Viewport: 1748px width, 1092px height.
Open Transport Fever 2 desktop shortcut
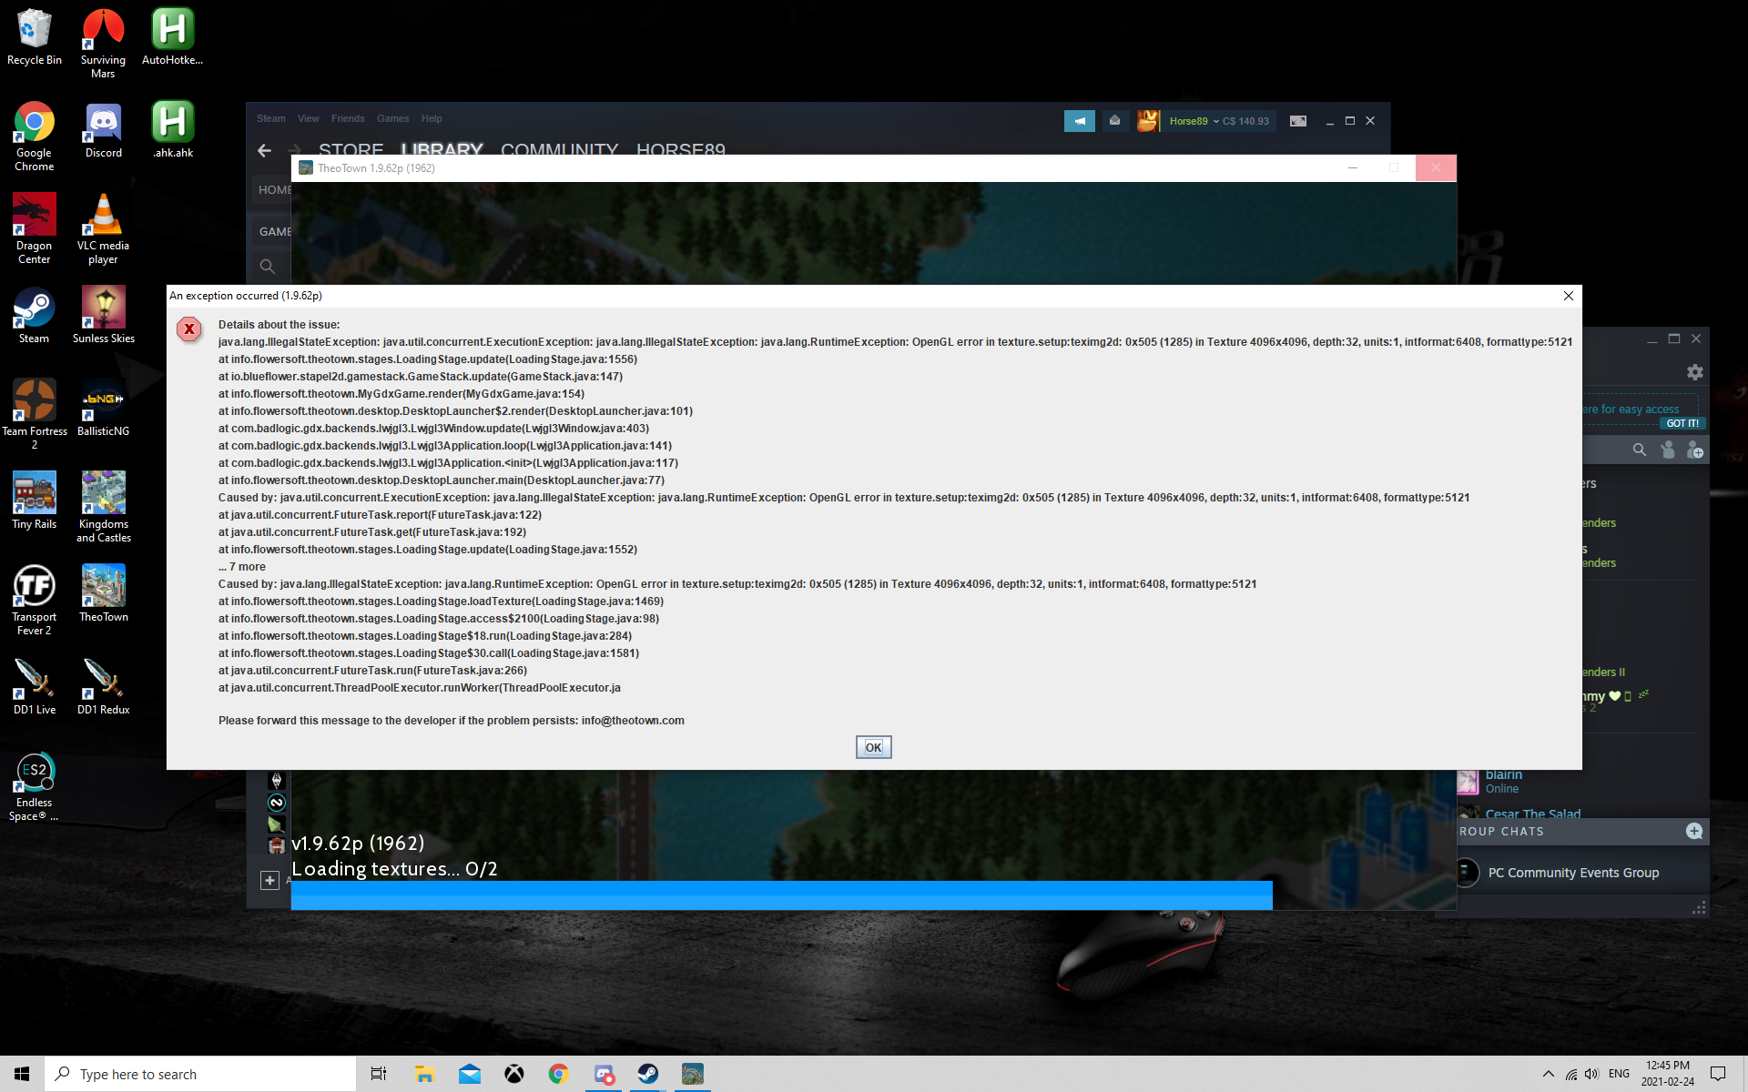35,601
